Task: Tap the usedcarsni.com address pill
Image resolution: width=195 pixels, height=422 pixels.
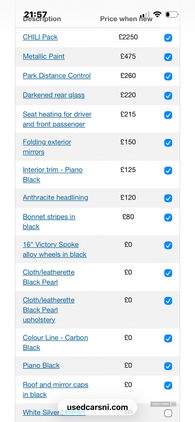Action: click(97, 407)
